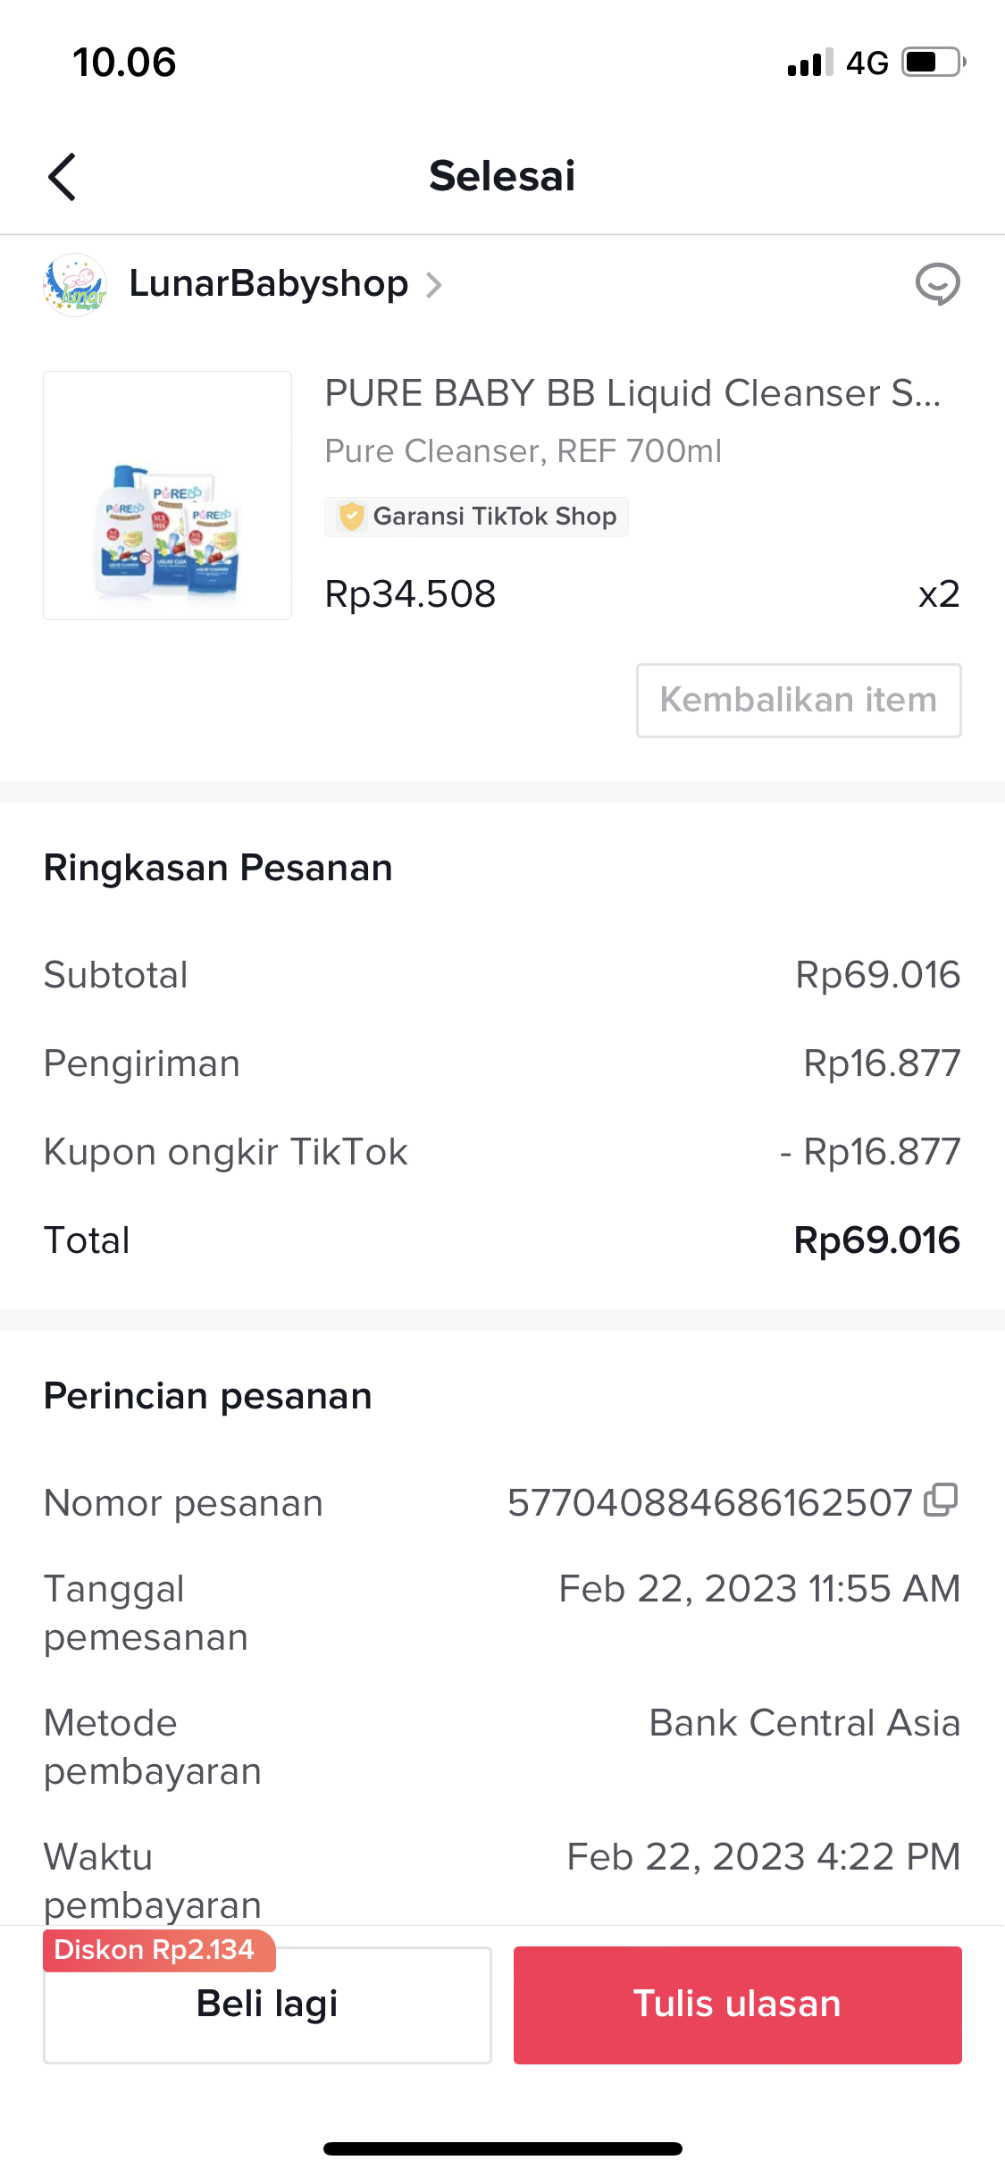This screenshot has height=2177, width=1005.
Task: Tap the bold Total Rp69.016 amount
Action: pos(876,1240)
